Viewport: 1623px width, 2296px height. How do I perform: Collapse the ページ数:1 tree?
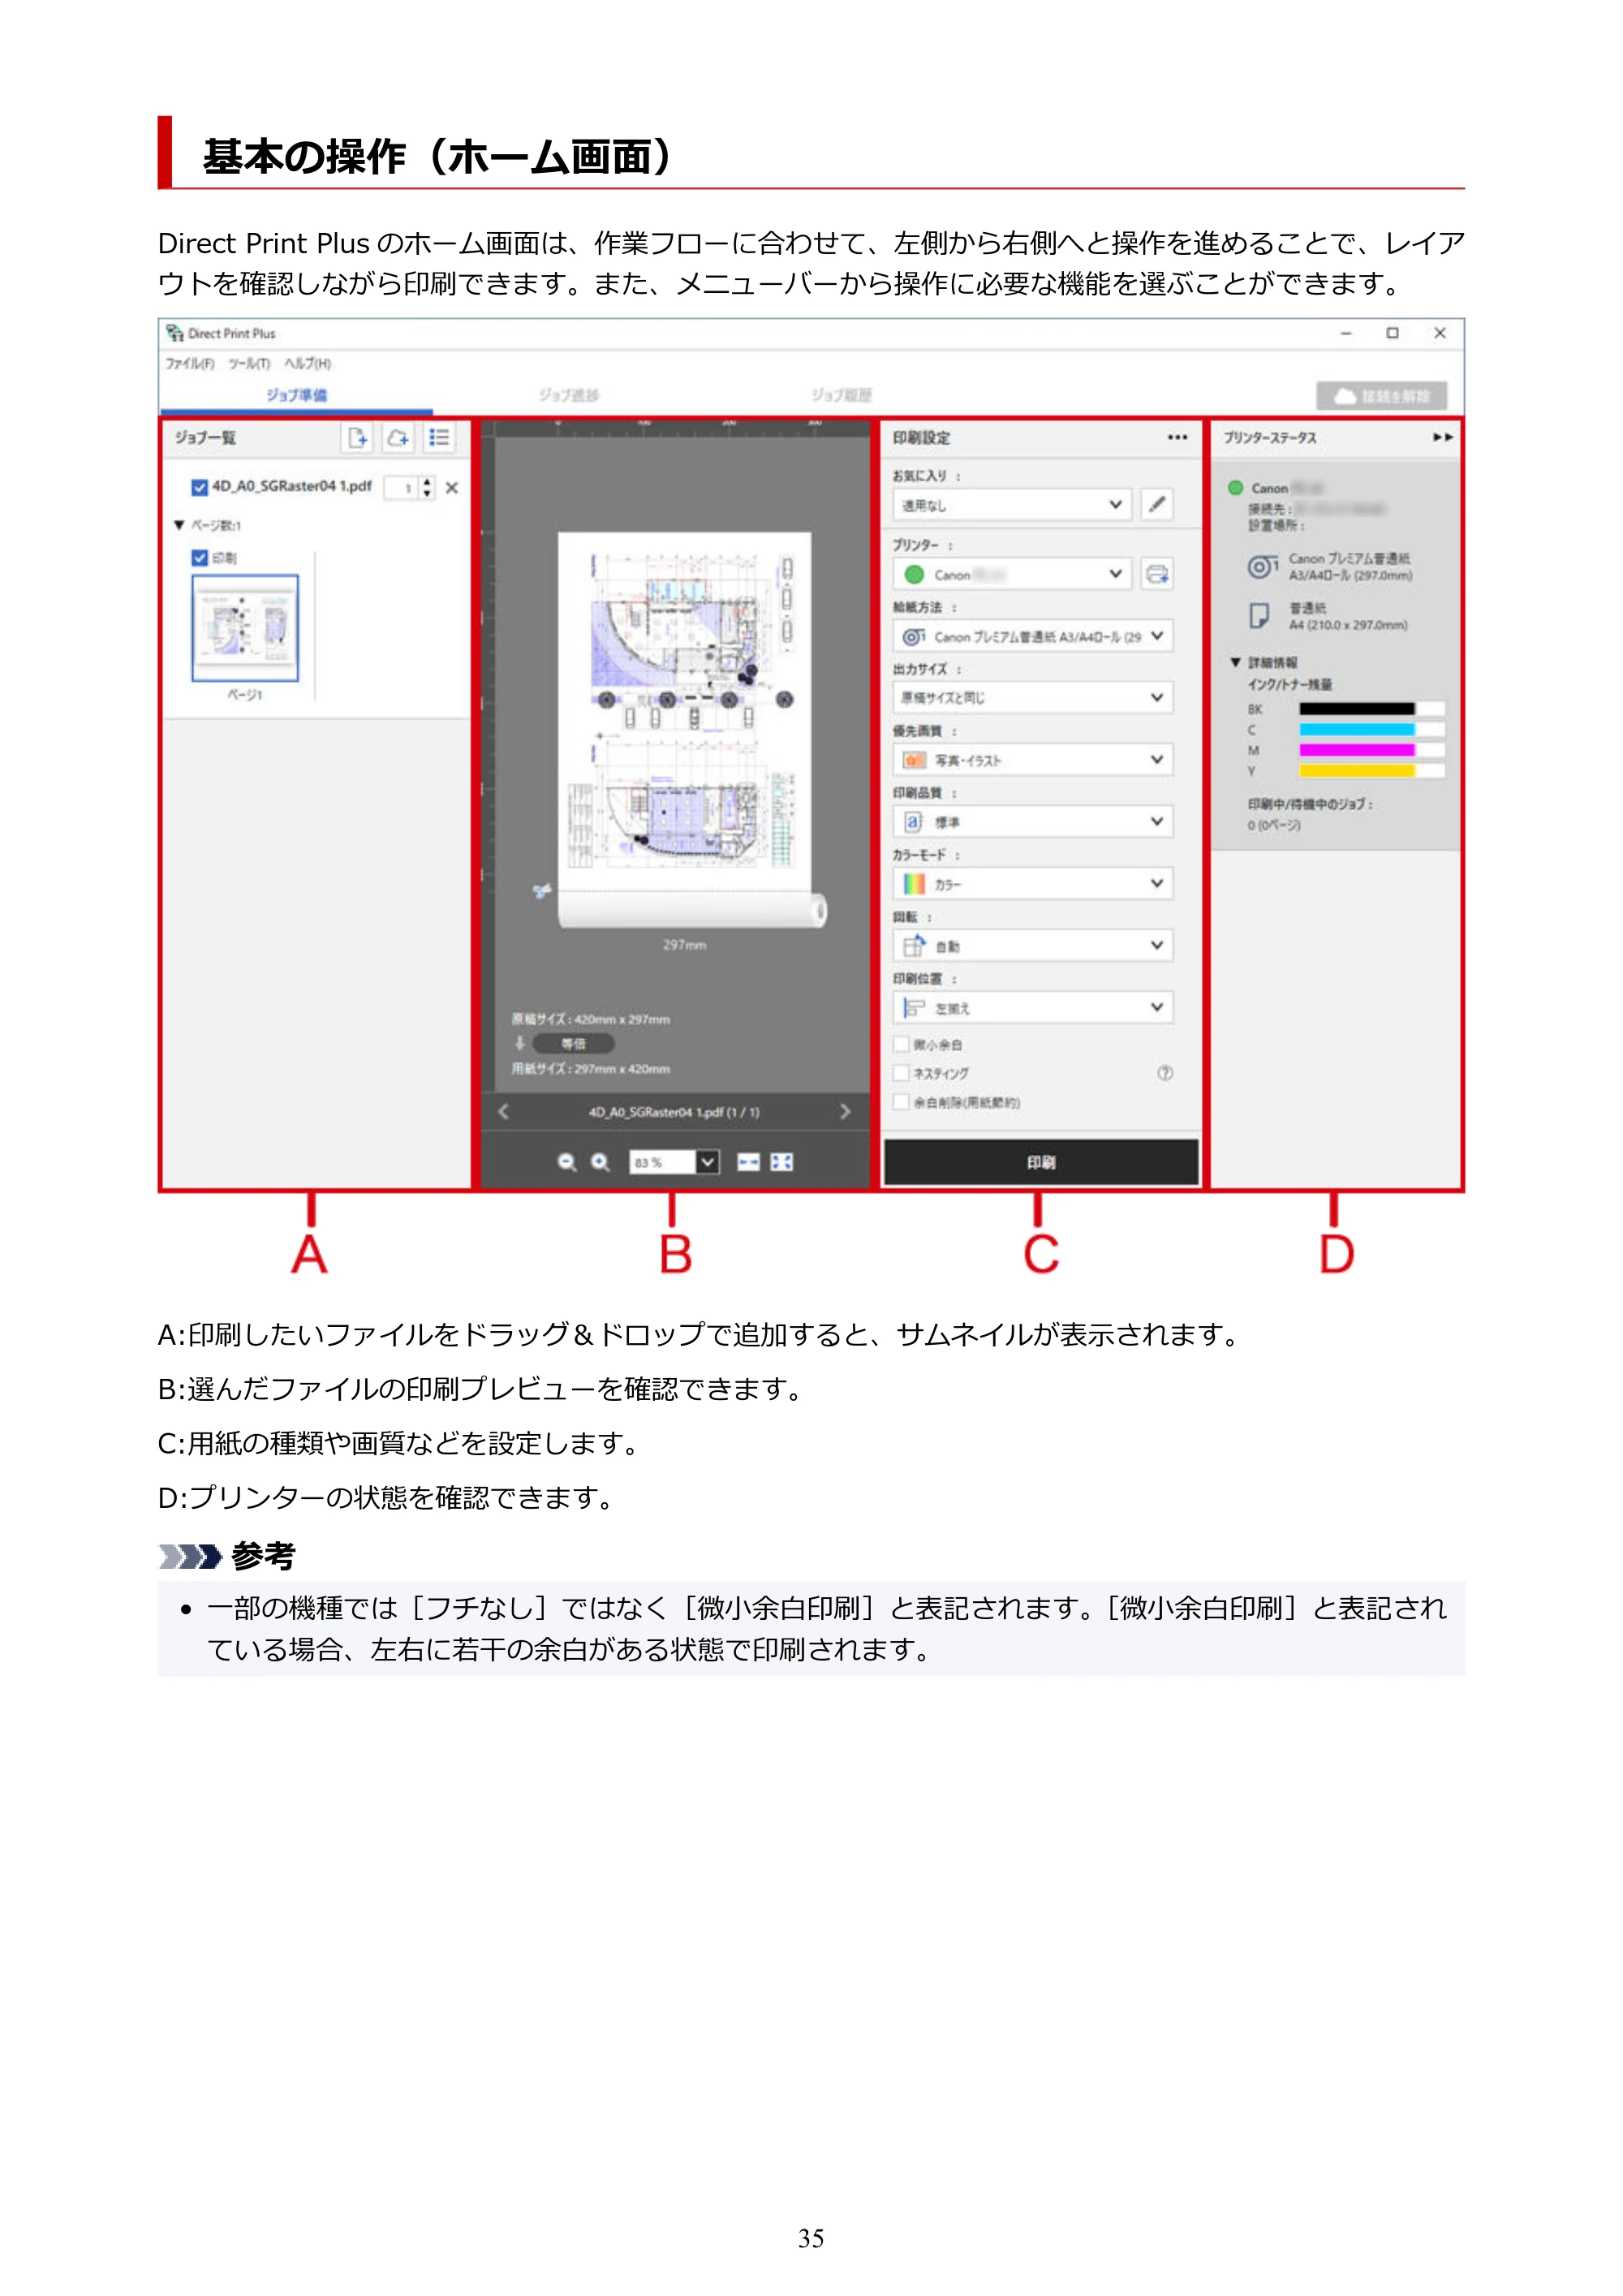point(179,525)
